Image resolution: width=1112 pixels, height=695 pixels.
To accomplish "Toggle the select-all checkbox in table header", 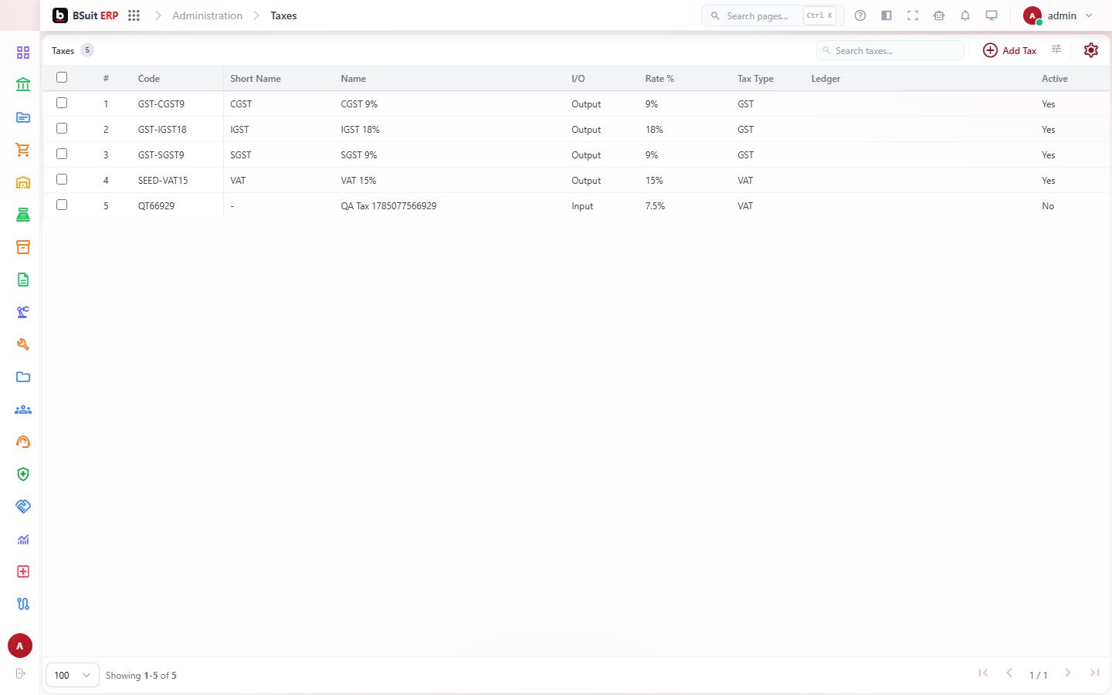I will tap(62, 77).
